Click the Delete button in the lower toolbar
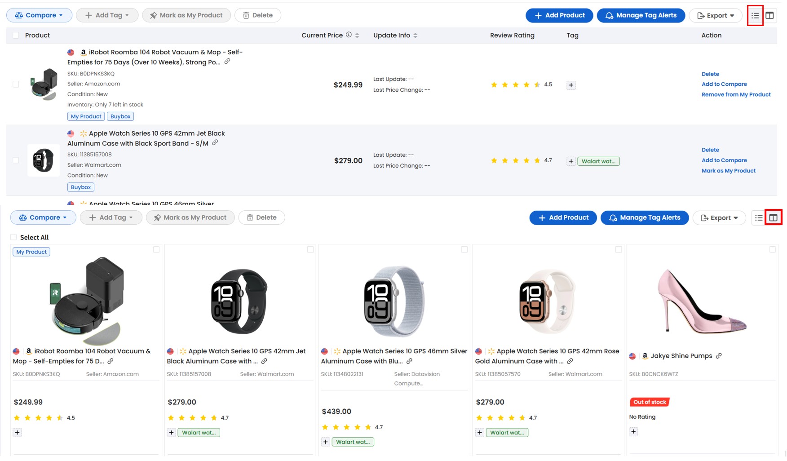 [x=261, y=217]
